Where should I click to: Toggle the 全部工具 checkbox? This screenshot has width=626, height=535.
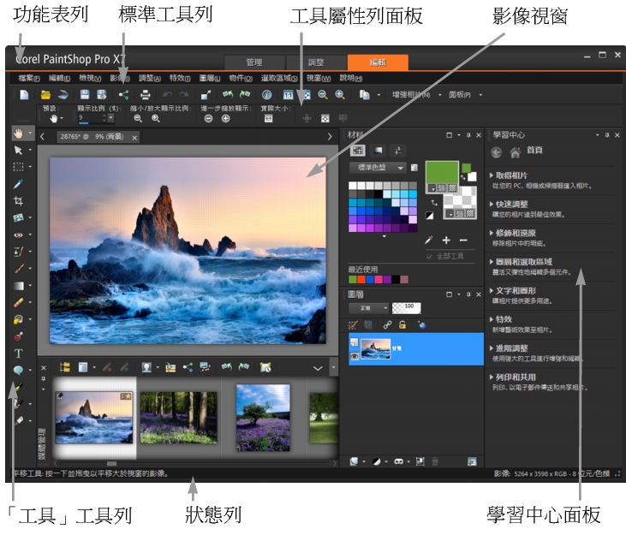(x=430, y=256)
